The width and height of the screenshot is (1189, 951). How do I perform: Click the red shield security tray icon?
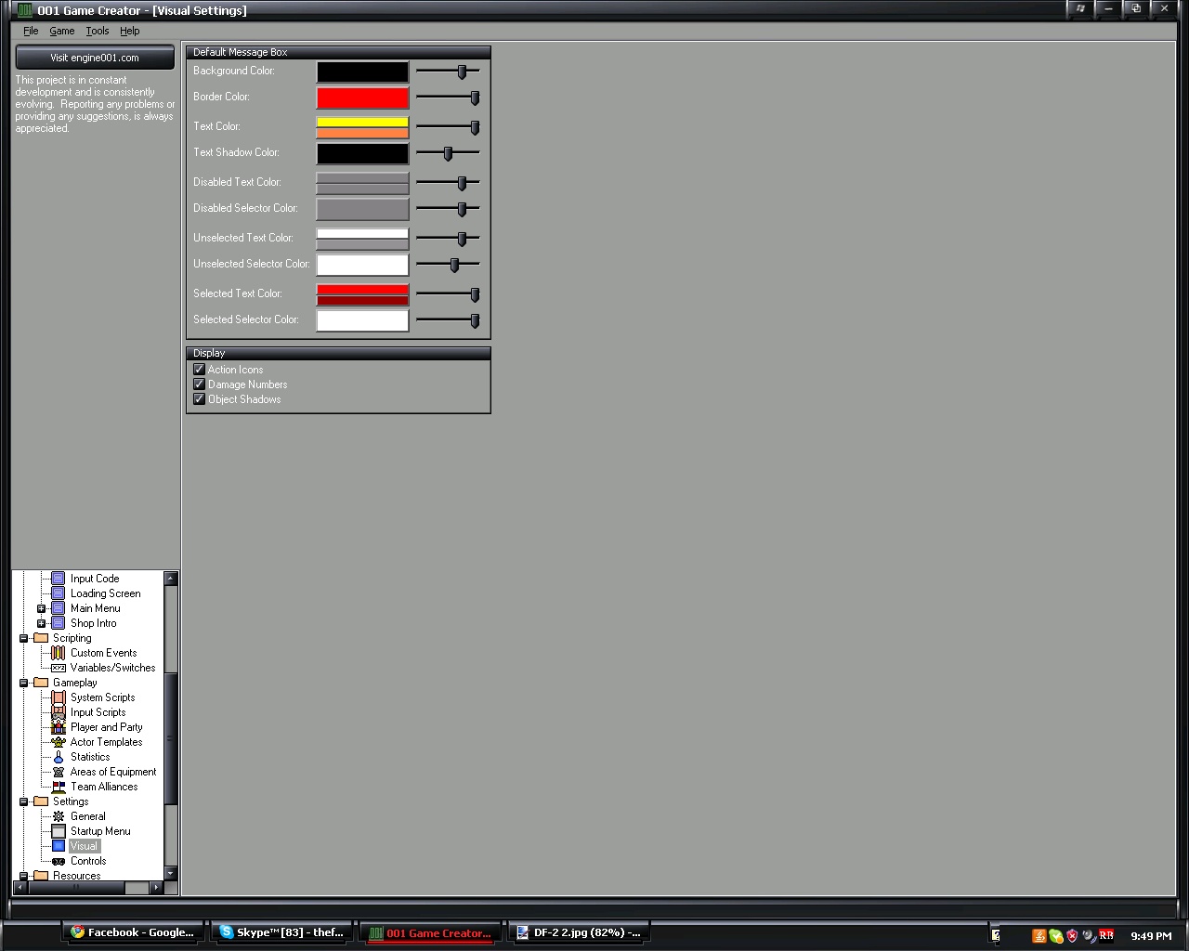coord(1072,935)
